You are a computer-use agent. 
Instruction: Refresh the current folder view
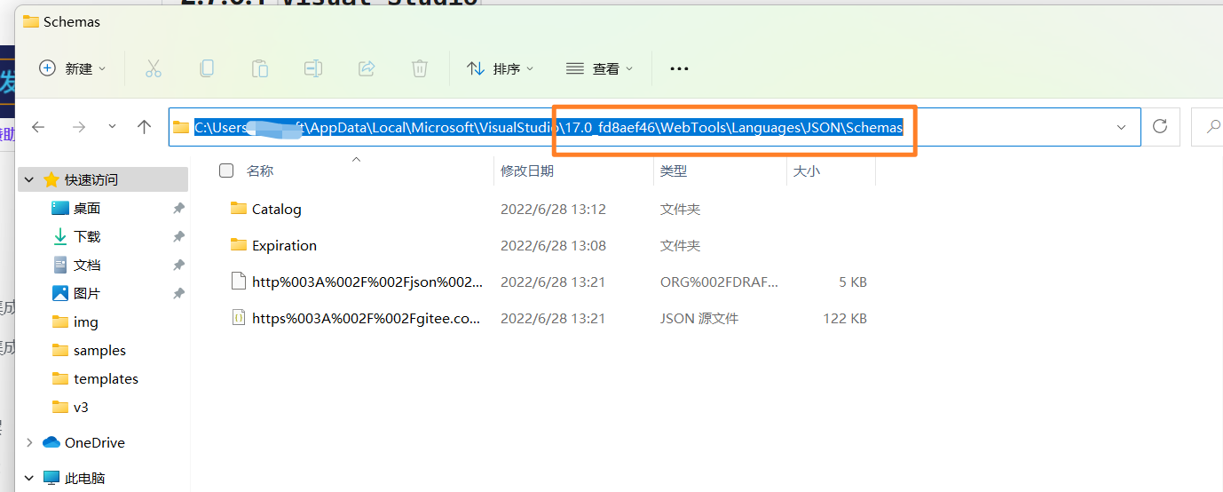tap(1159, 127)
